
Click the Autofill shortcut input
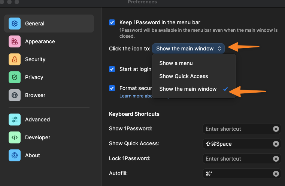coord(242,174)
